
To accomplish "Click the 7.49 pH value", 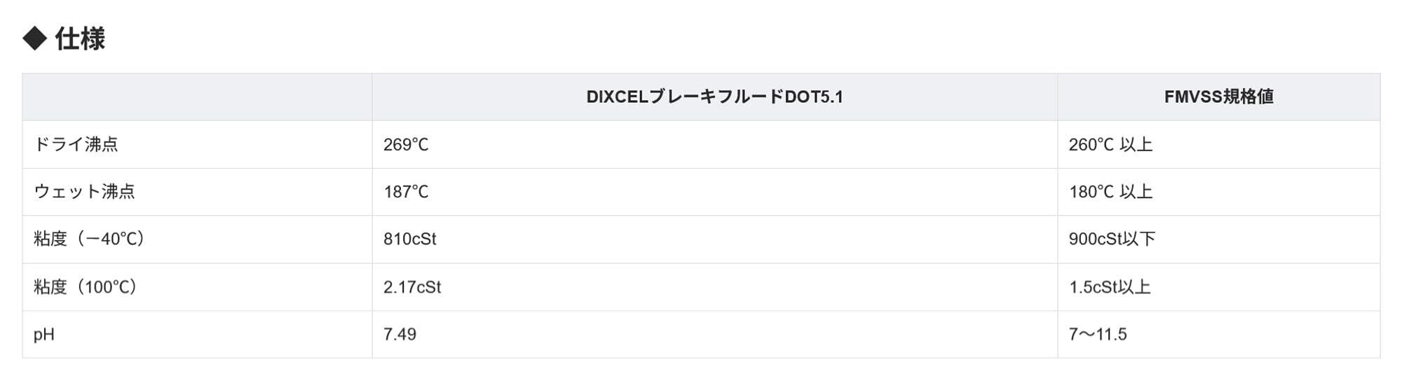I will click(400, 334).
